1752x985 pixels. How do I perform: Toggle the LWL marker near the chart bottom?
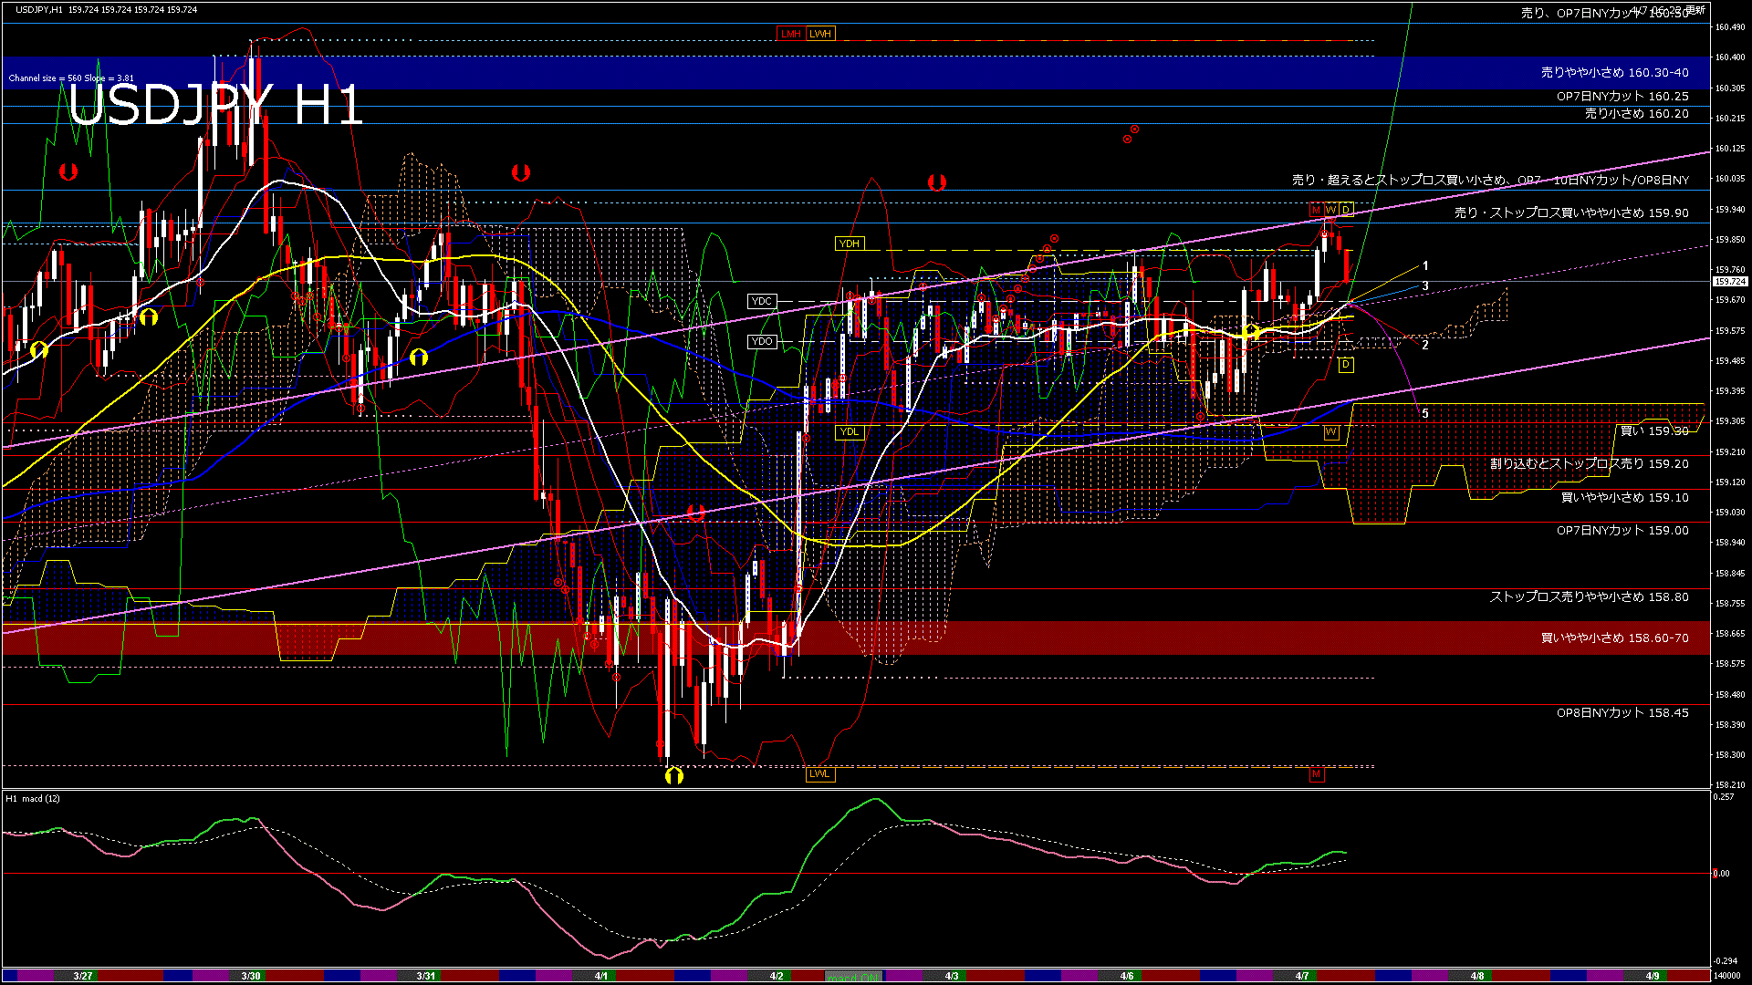coord(819,773)
